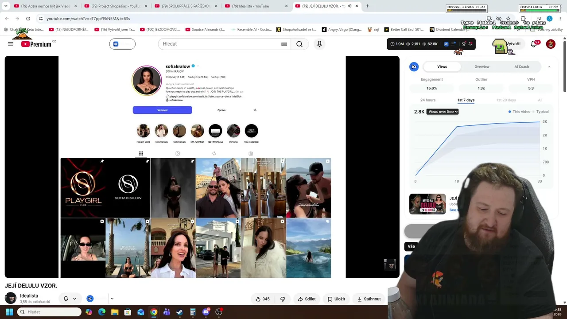Open the Views over time dropdown
The image size is (567, 319).
443,112
